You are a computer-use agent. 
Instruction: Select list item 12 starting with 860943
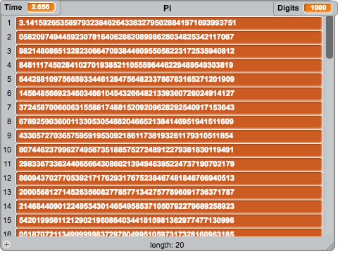coord(170,179)
